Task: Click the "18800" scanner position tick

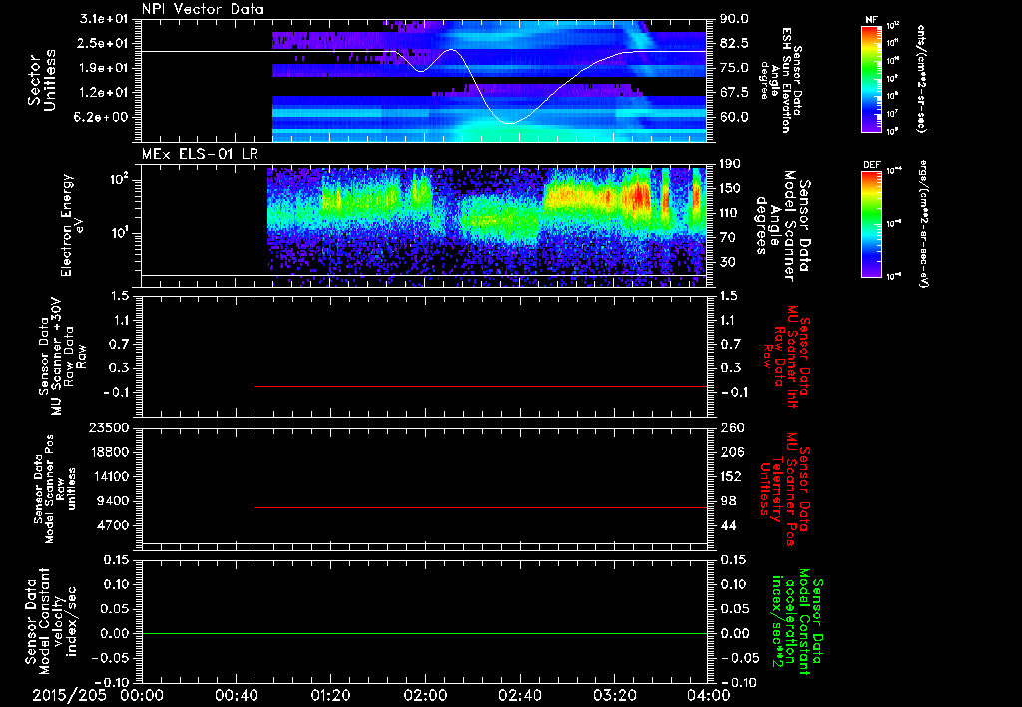Action: click(x=109, y=452)
